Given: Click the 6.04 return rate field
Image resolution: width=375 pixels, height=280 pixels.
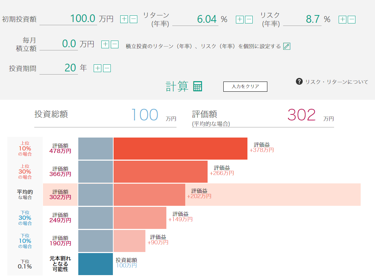Looking at the screenshot, I should (195, 19).
